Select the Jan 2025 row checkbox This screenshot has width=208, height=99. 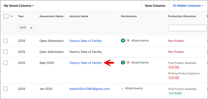(x=5, y=89)
